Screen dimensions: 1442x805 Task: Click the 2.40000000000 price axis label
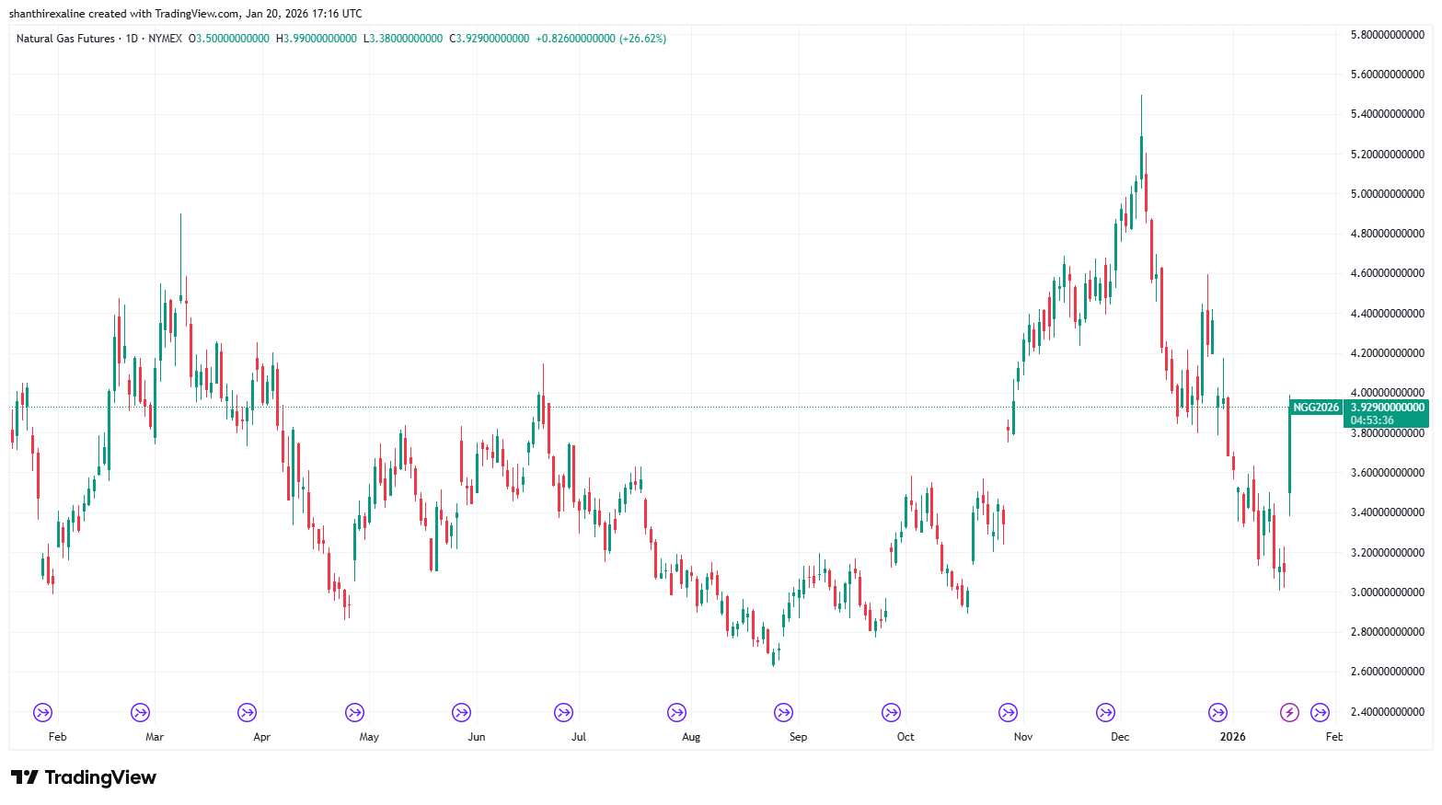point(1387,712)
